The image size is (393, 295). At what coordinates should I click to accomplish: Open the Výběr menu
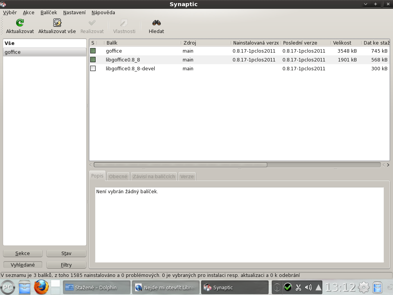(x=10, y=13)
